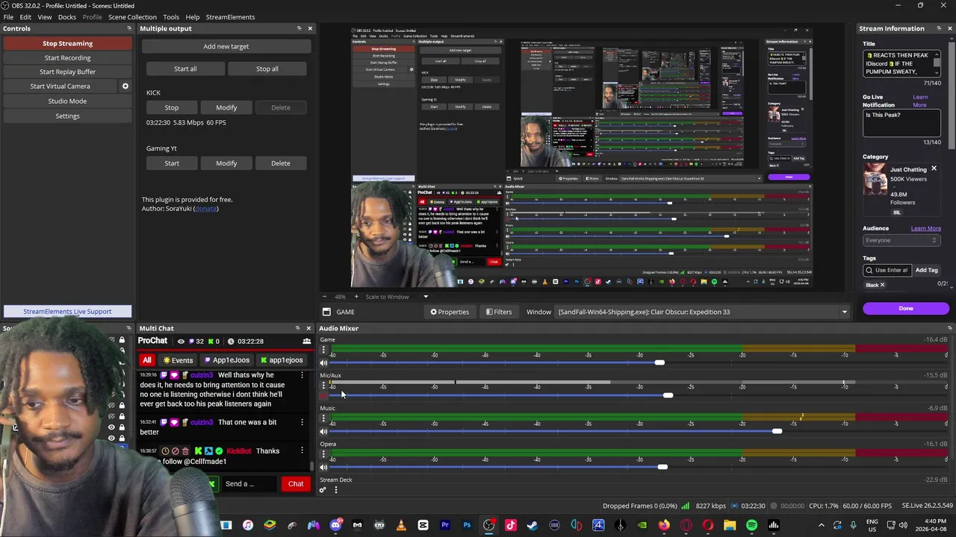Screen dimensions: 956x537
Task: Modify the Gaming Yt target
Action: pos(226,163)
